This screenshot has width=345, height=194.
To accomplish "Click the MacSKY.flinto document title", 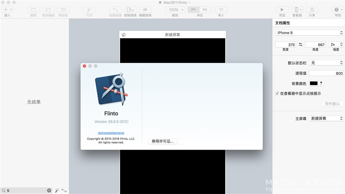I will [175, 3].
